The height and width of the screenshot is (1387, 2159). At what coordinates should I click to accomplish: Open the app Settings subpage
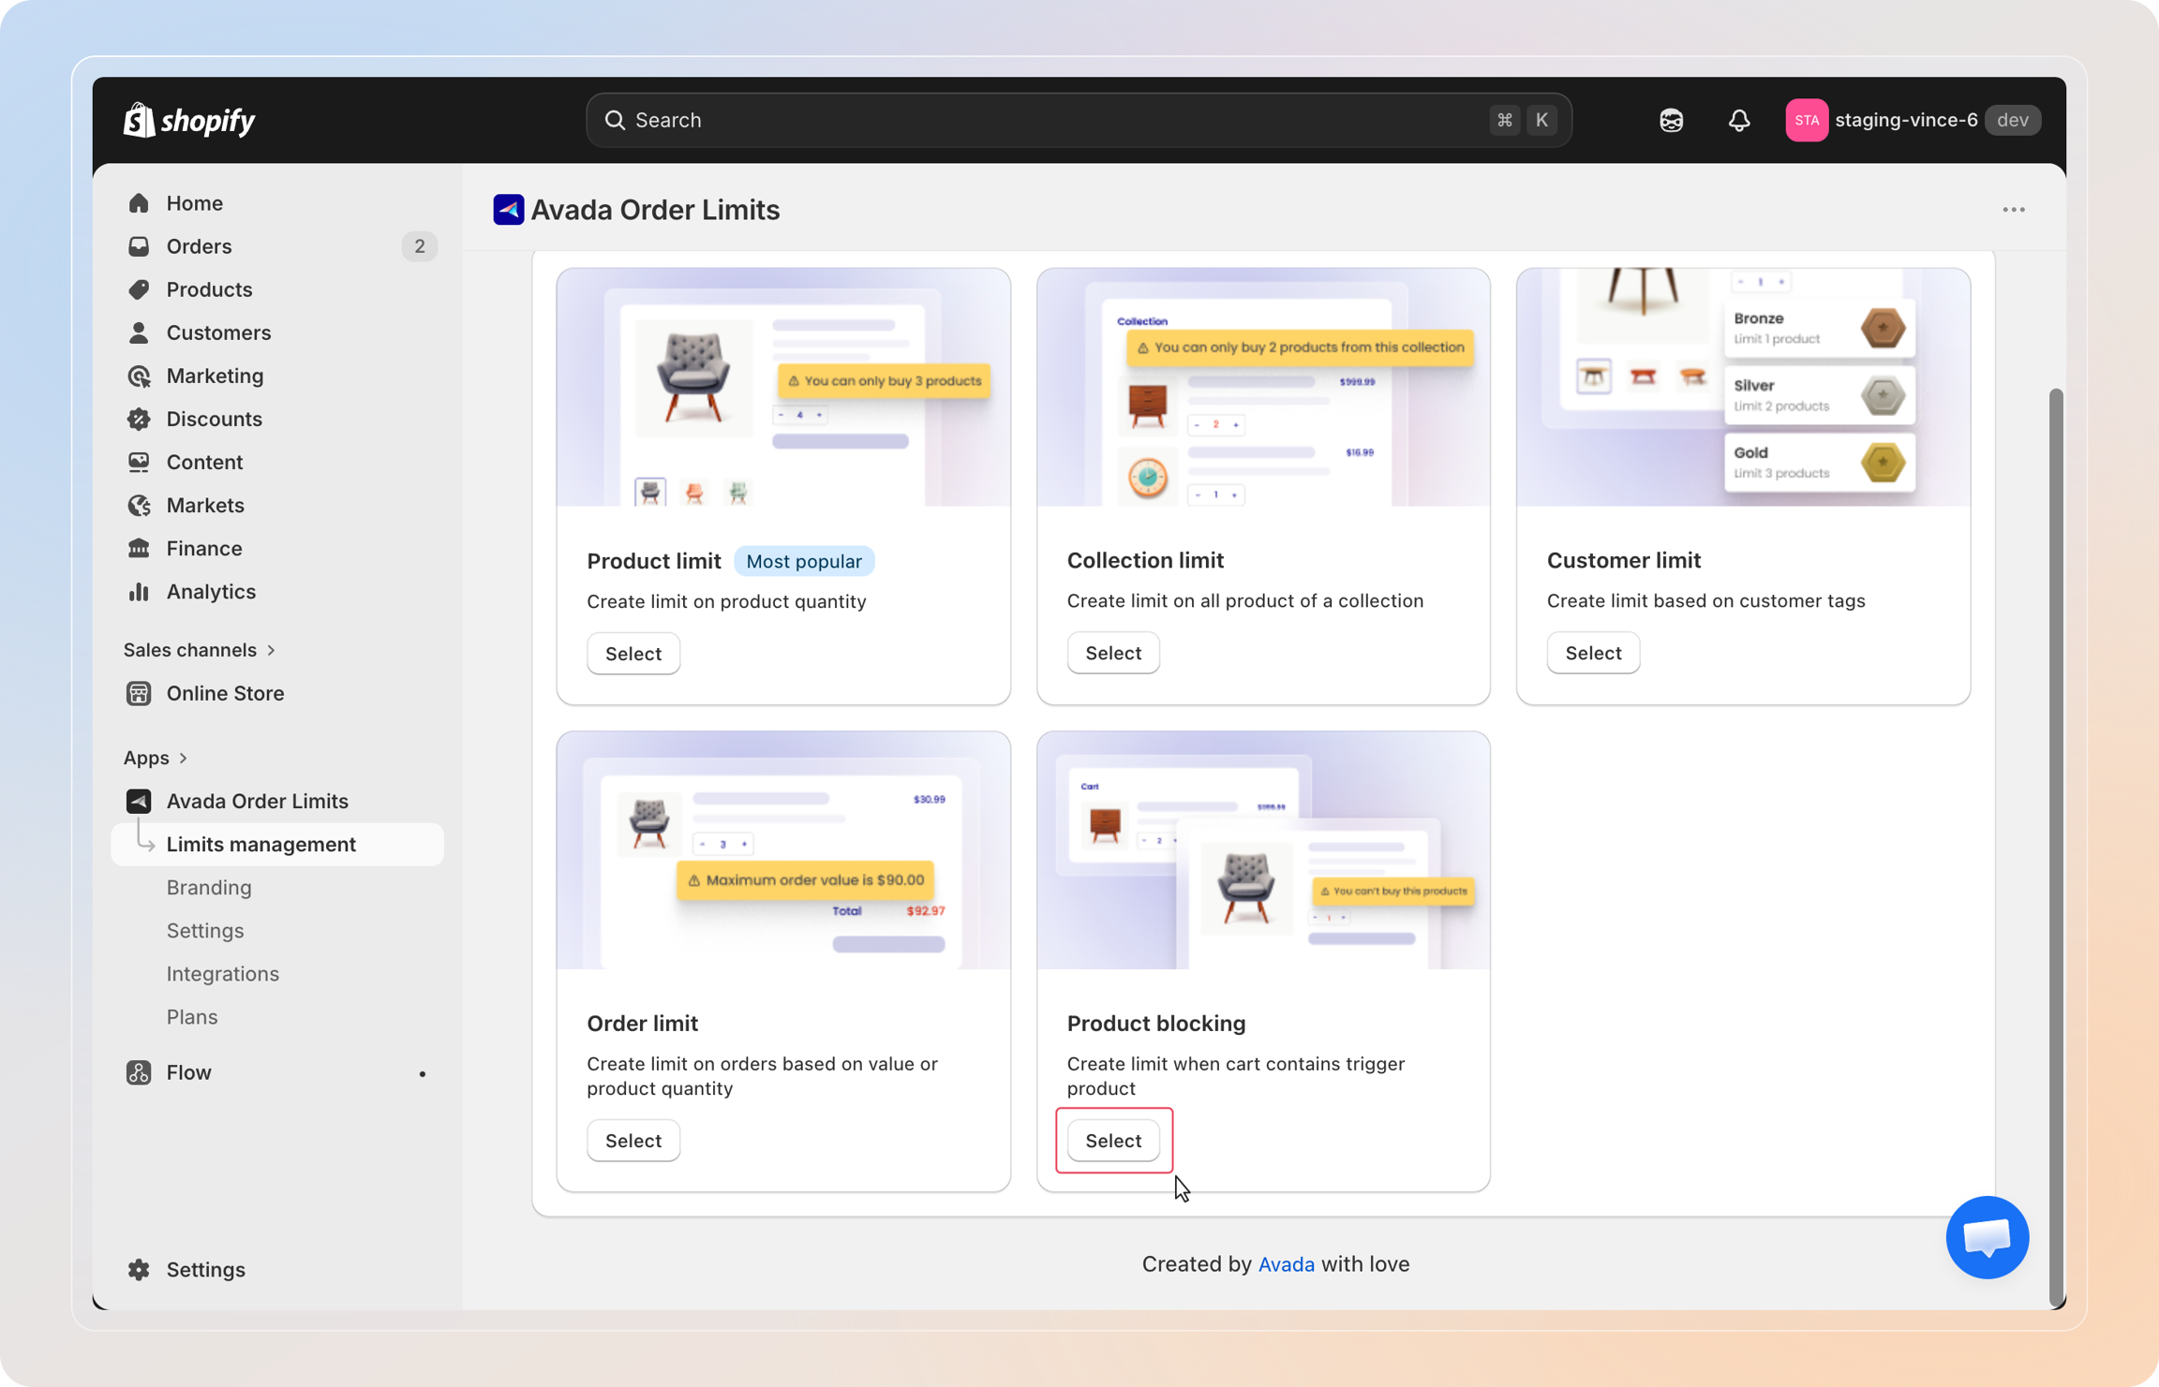(205, 930)
